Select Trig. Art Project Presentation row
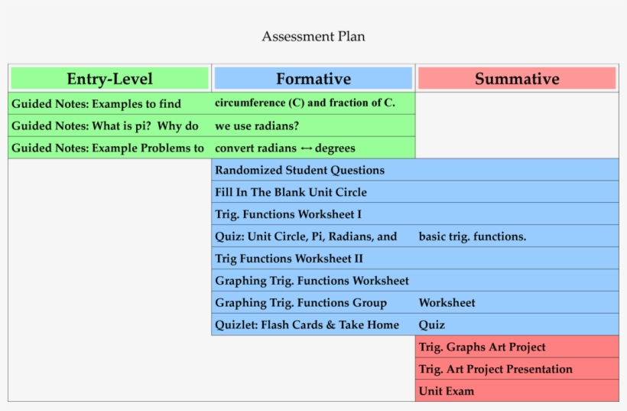 (517, 369)
